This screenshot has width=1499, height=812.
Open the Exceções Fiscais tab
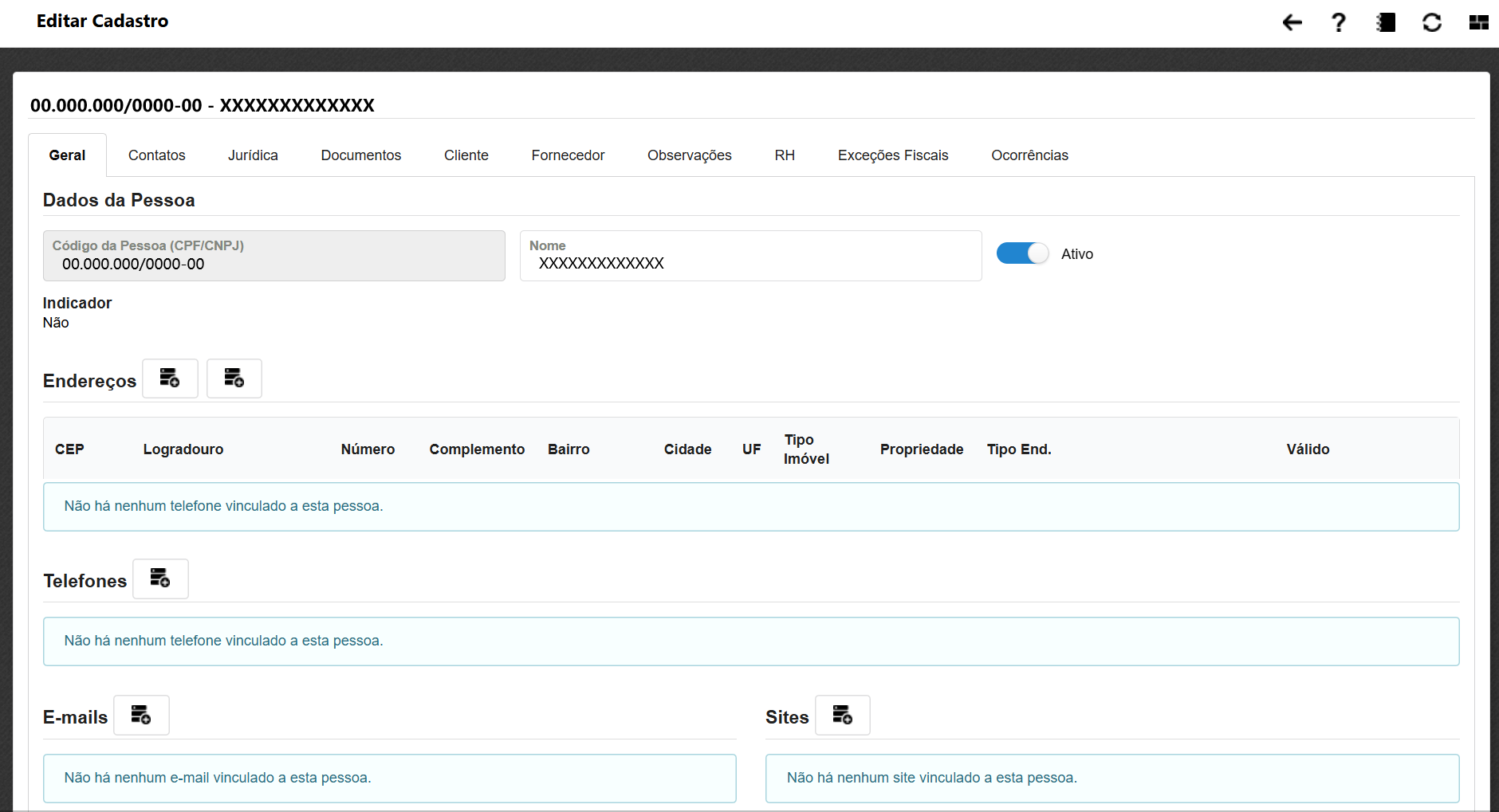coord(892,155)
